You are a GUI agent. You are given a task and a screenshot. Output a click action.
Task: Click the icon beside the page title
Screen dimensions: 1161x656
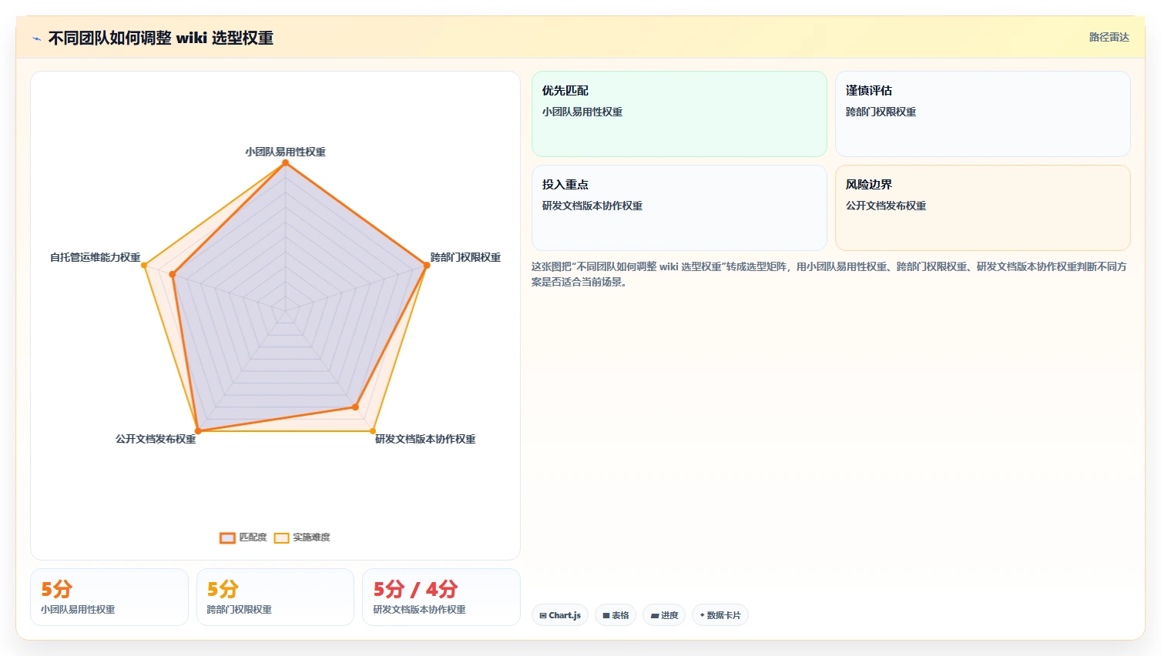click(x=36, y=38)
